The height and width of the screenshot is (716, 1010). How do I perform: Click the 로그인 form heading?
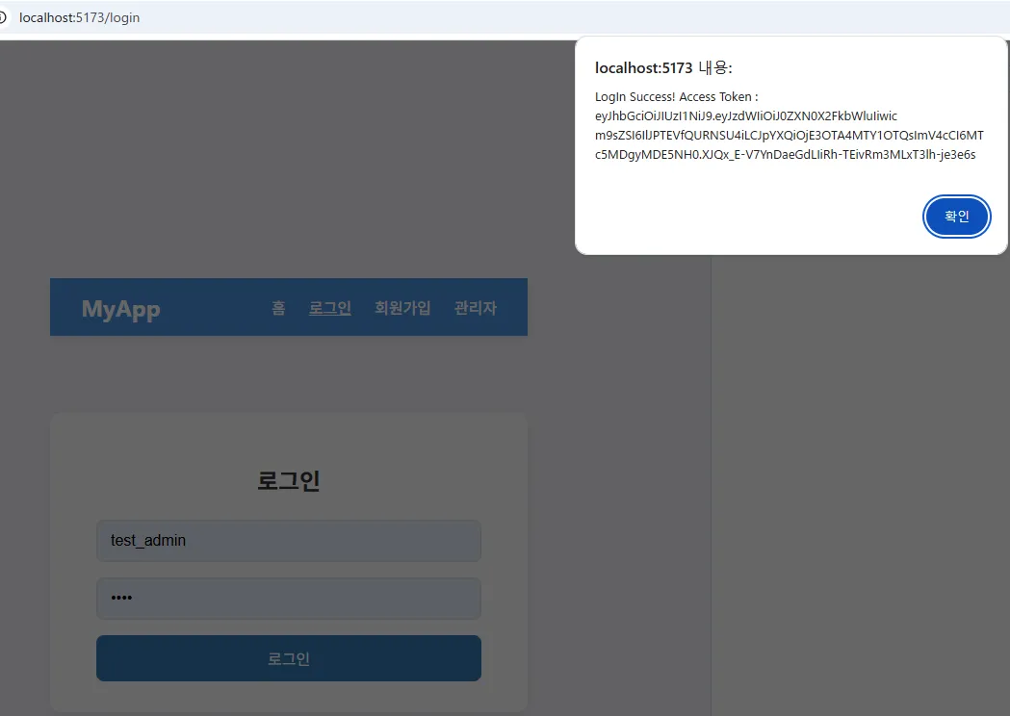289,480
